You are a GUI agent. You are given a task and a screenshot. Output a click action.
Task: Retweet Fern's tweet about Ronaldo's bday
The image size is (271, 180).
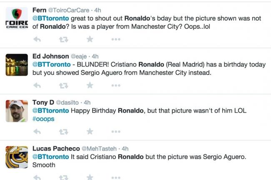click(x=63, y=39)
